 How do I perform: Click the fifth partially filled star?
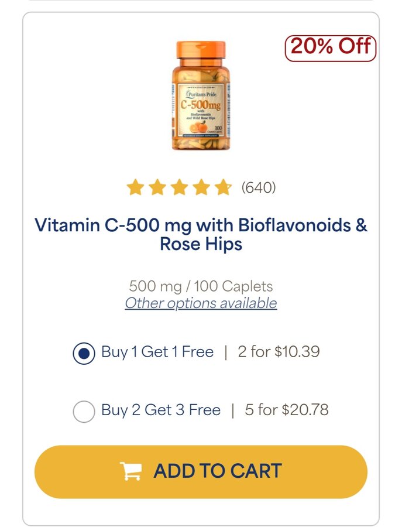222,187
